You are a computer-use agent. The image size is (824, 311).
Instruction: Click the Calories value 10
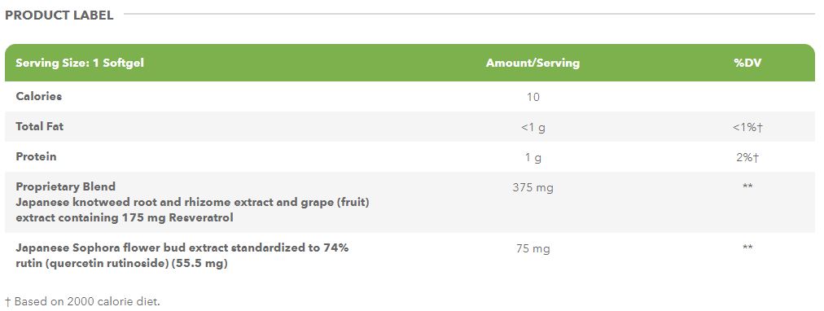(533, 97)
